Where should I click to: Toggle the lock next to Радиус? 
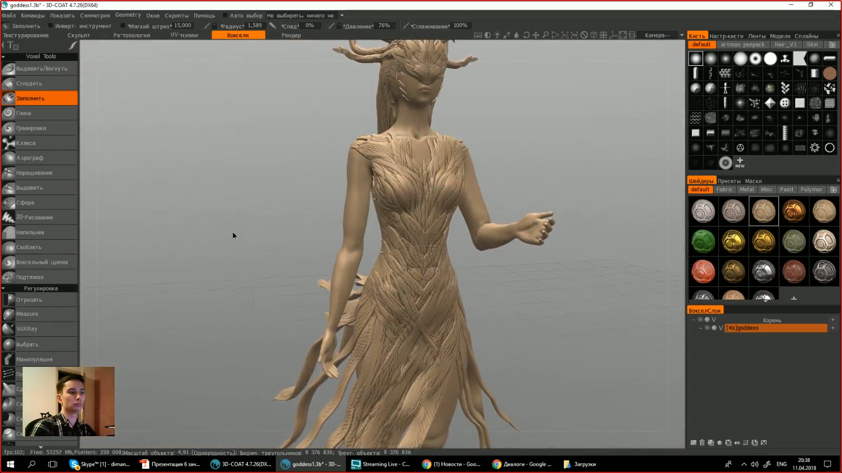point(215,26)
